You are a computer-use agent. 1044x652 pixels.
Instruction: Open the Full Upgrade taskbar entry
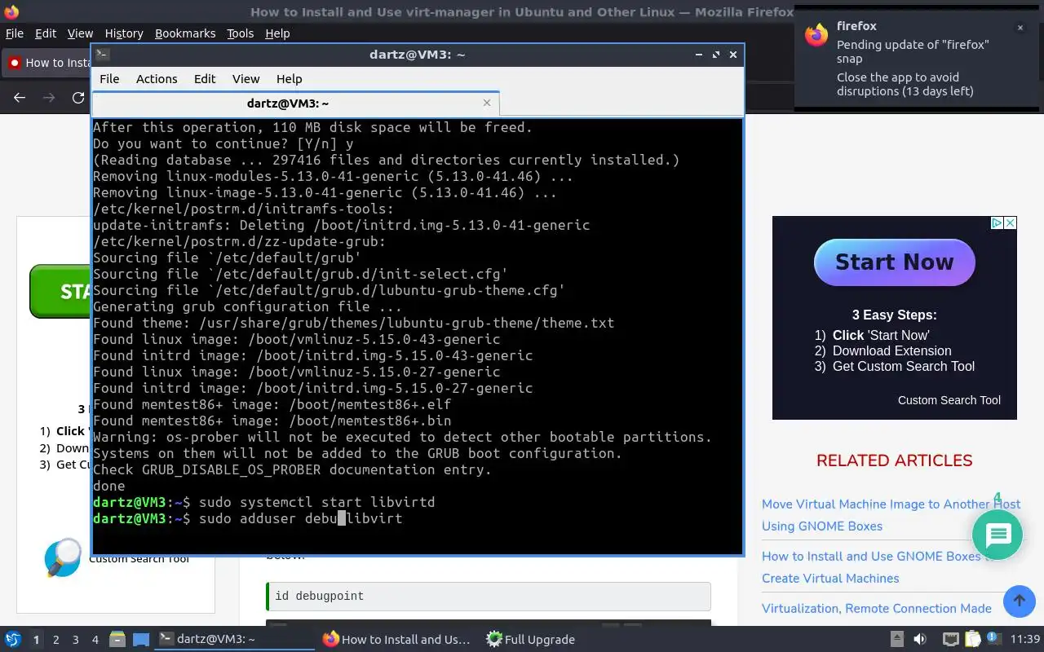pos(530,640)
